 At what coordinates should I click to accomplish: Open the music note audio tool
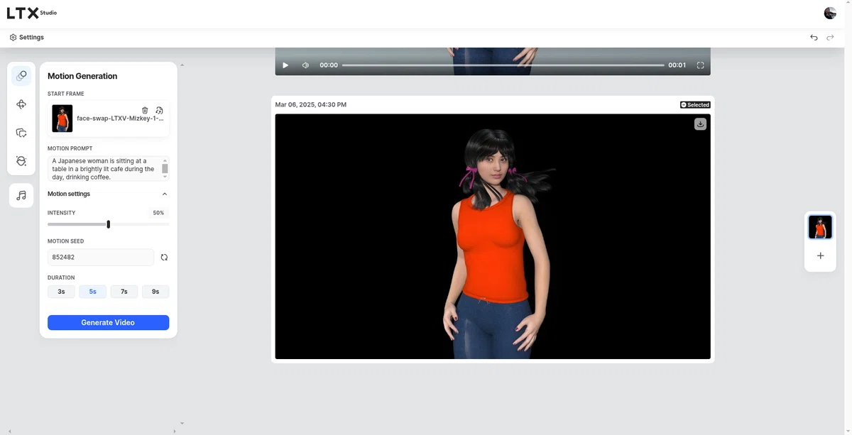tap(21, 195)
